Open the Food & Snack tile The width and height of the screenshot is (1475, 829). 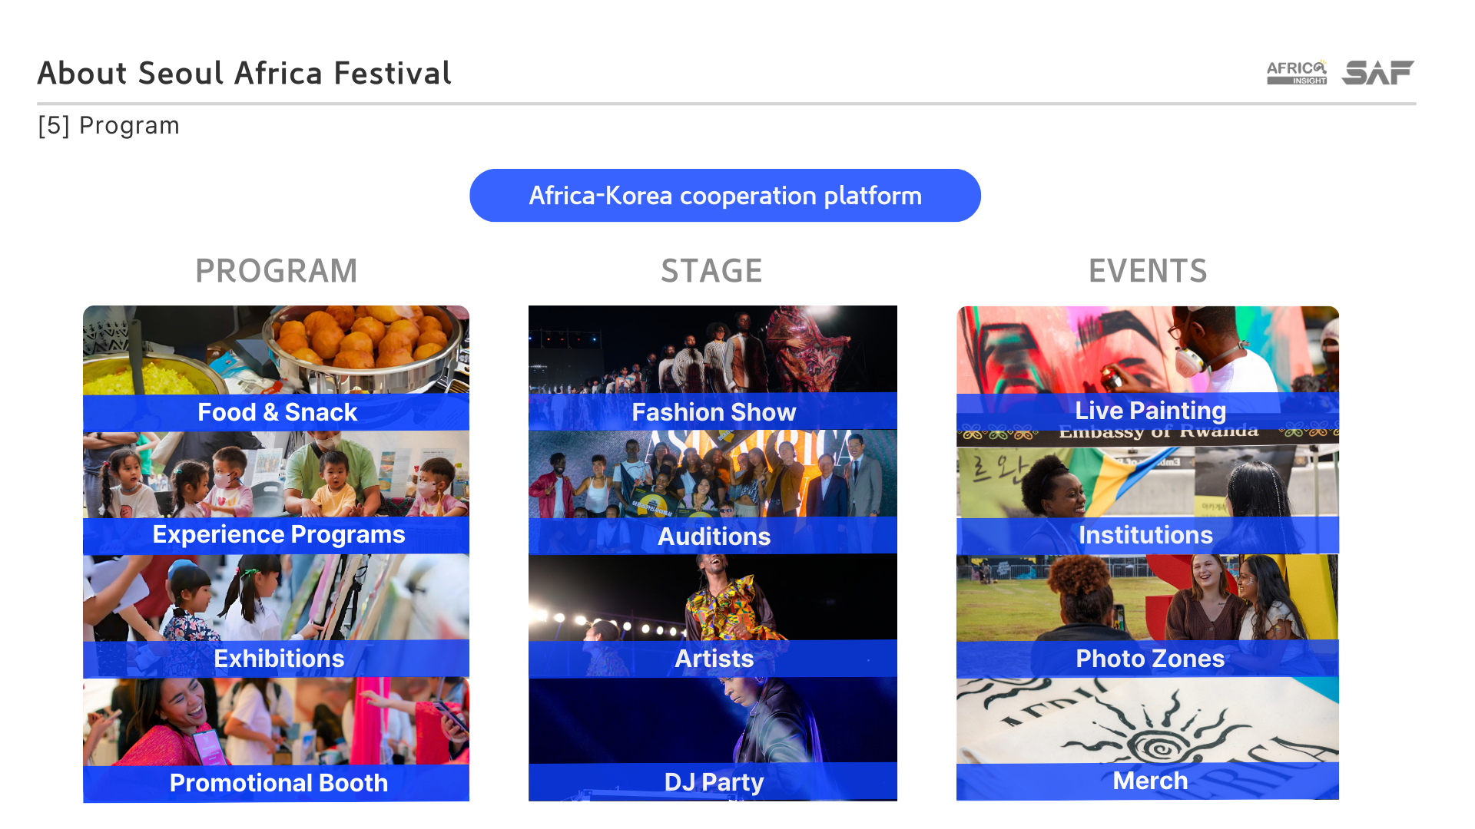(276, 368)
